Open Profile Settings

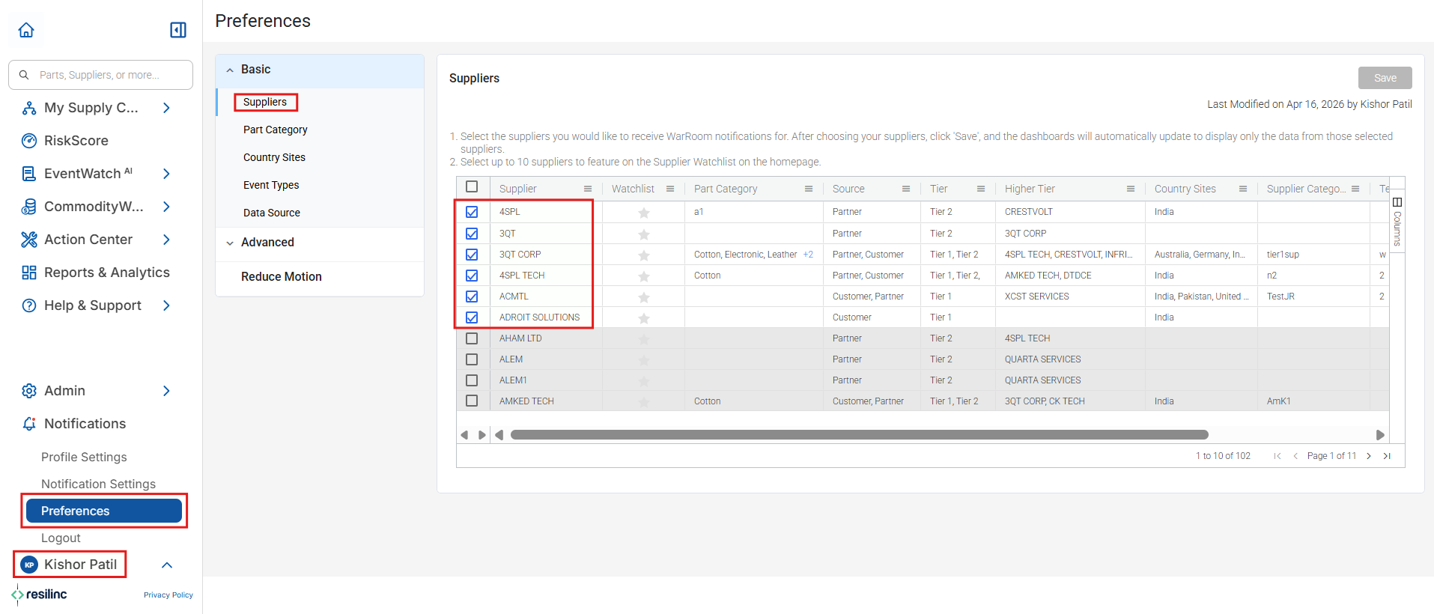84,457
